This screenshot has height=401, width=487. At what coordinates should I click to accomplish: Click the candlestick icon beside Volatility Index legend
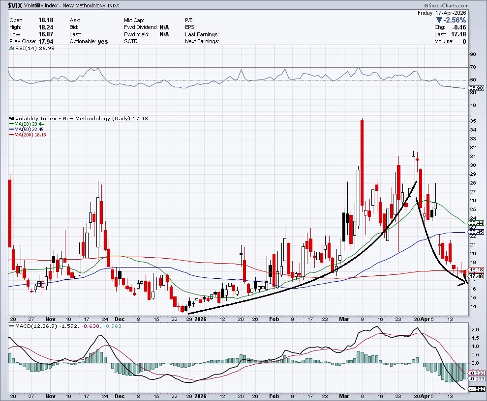(11, 119)
